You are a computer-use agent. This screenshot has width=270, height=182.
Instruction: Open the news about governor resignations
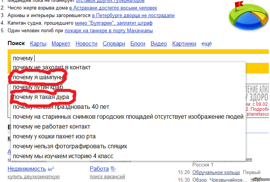coord(110,1)
